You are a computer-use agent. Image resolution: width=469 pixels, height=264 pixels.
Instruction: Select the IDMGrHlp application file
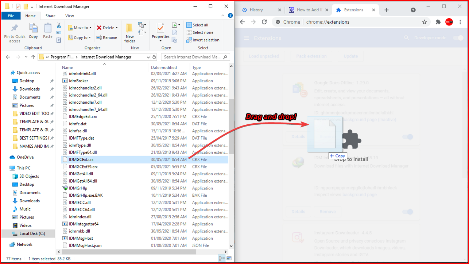pyautogui.click(x=78, y=188)
